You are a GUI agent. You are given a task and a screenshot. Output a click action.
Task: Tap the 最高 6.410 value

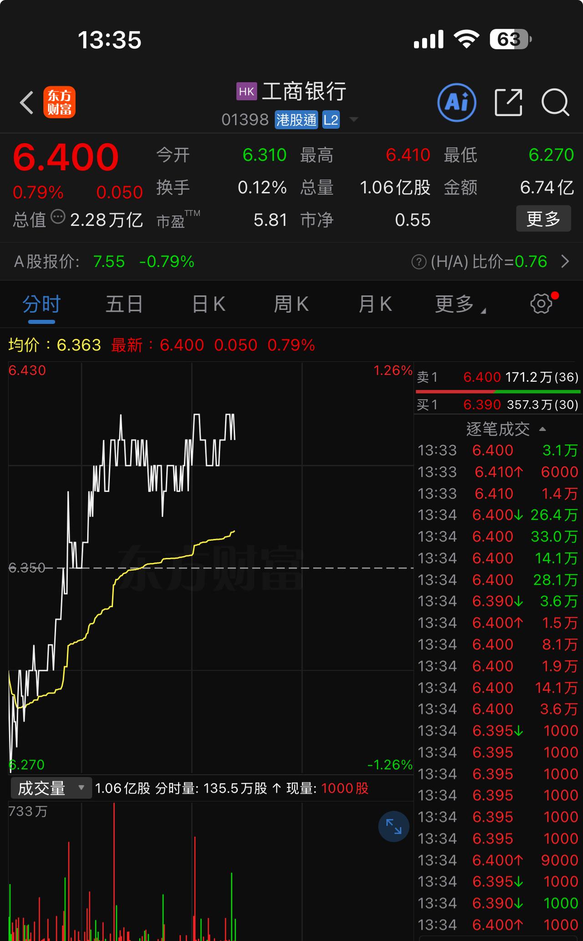[x=408, y=155]
